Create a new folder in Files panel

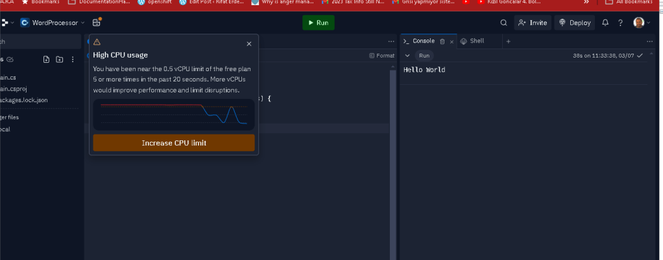click(59, 60)
